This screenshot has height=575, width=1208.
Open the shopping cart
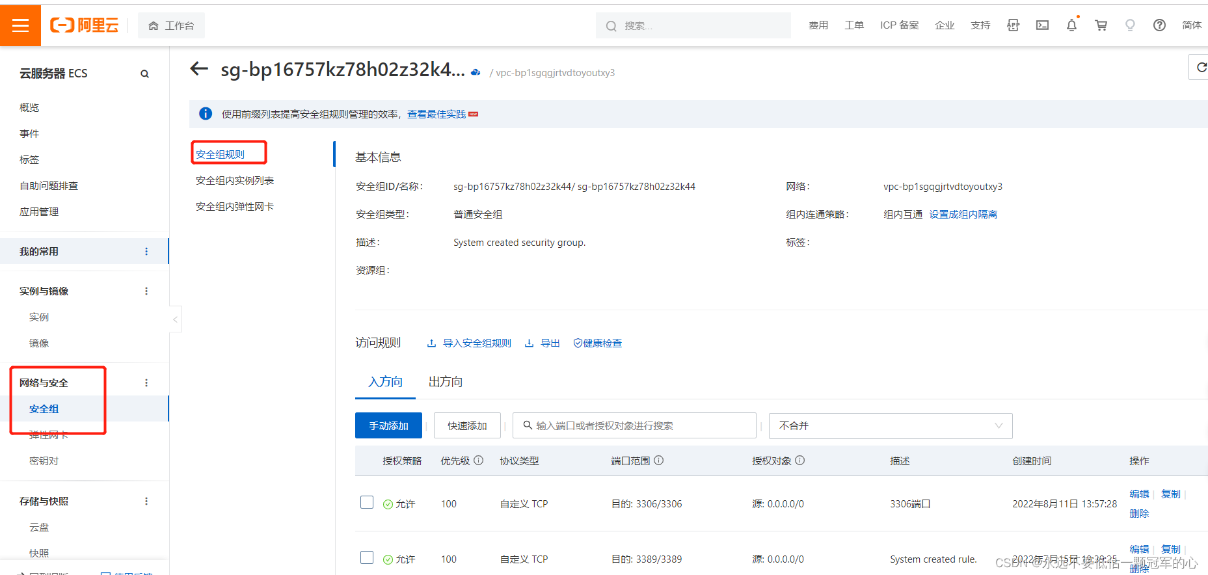pos(1101,25)
